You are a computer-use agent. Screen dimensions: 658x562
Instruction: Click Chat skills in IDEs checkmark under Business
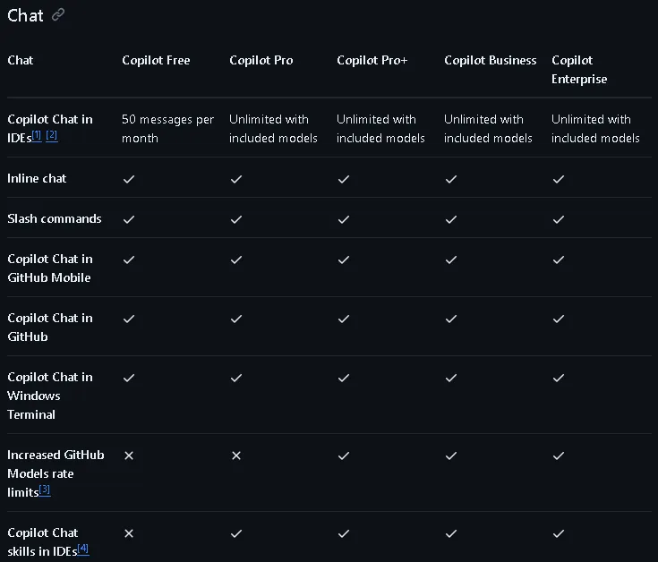(x=451, y=533)
